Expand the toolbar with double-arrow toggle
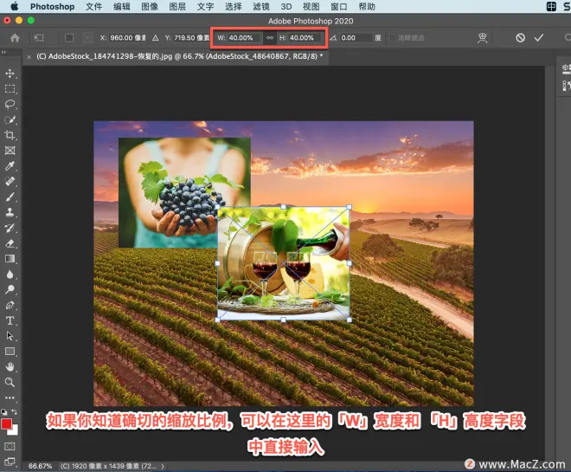571x472 pixels. click(x=3, y=52)
